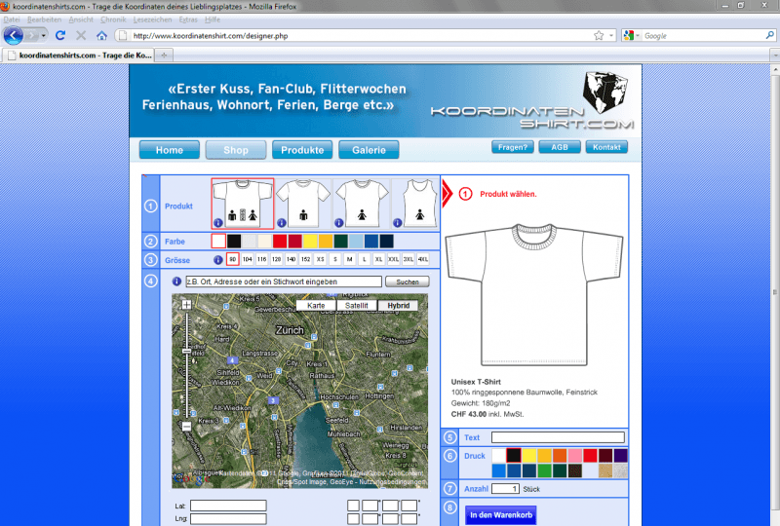780x526 pixels.
Task: Click the Suchen button
Action: point(407,282)
